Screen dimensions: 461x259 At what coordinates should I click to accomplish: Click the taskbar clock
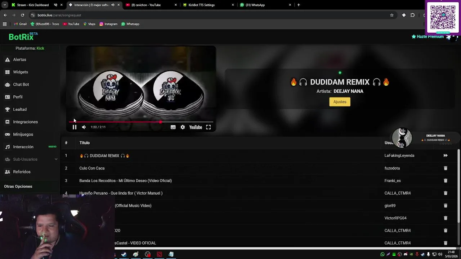point(451,254)
